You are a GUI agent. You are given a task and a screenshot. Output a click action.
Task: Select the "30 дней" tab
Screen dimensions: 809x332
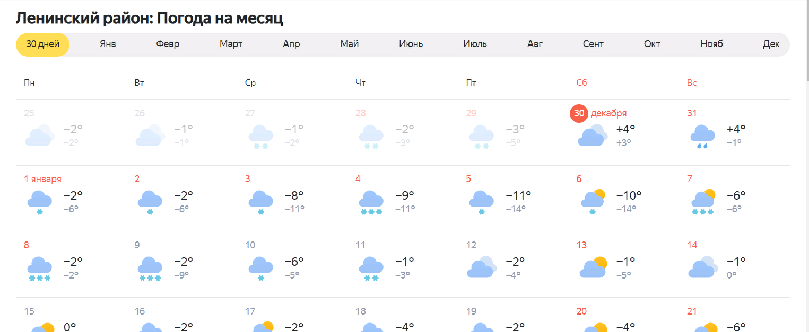pyautogui.click(x=42, y=44)
